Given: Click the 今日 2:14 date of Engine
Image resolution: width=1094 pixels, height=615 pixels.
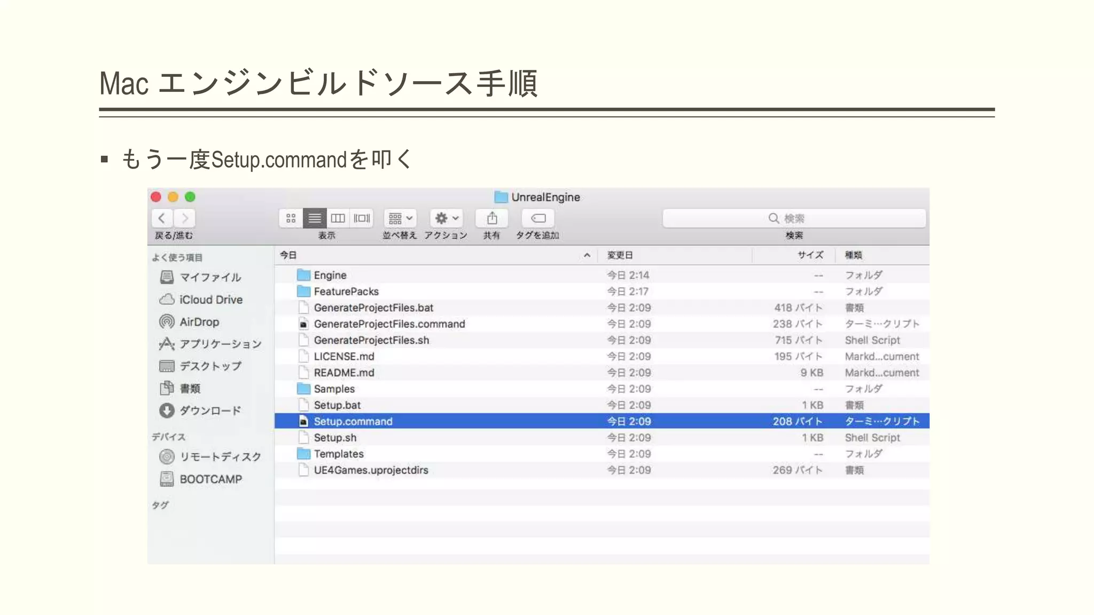Looking at the screenshot, I should tap(628, 275).
